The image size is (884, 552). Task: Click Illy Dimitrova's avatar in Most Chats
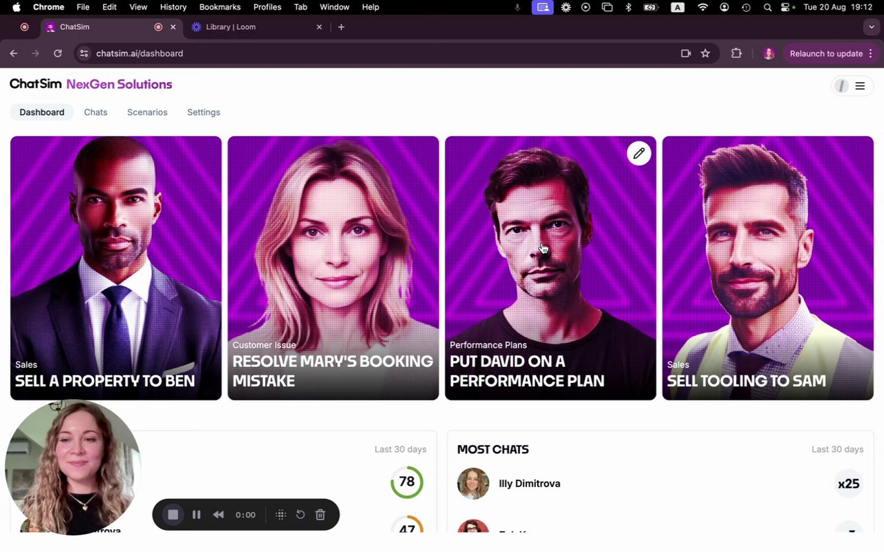click(473, 484)
